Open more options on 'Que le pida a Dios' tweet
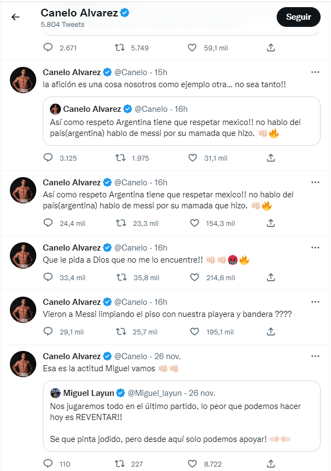 [315, 247]
